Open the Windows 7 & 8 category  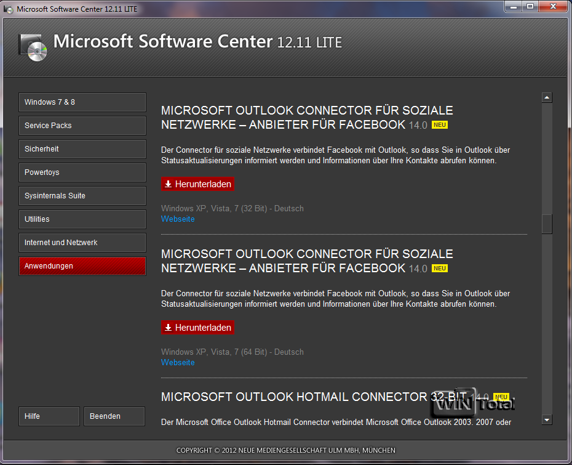tap(82, 102)
